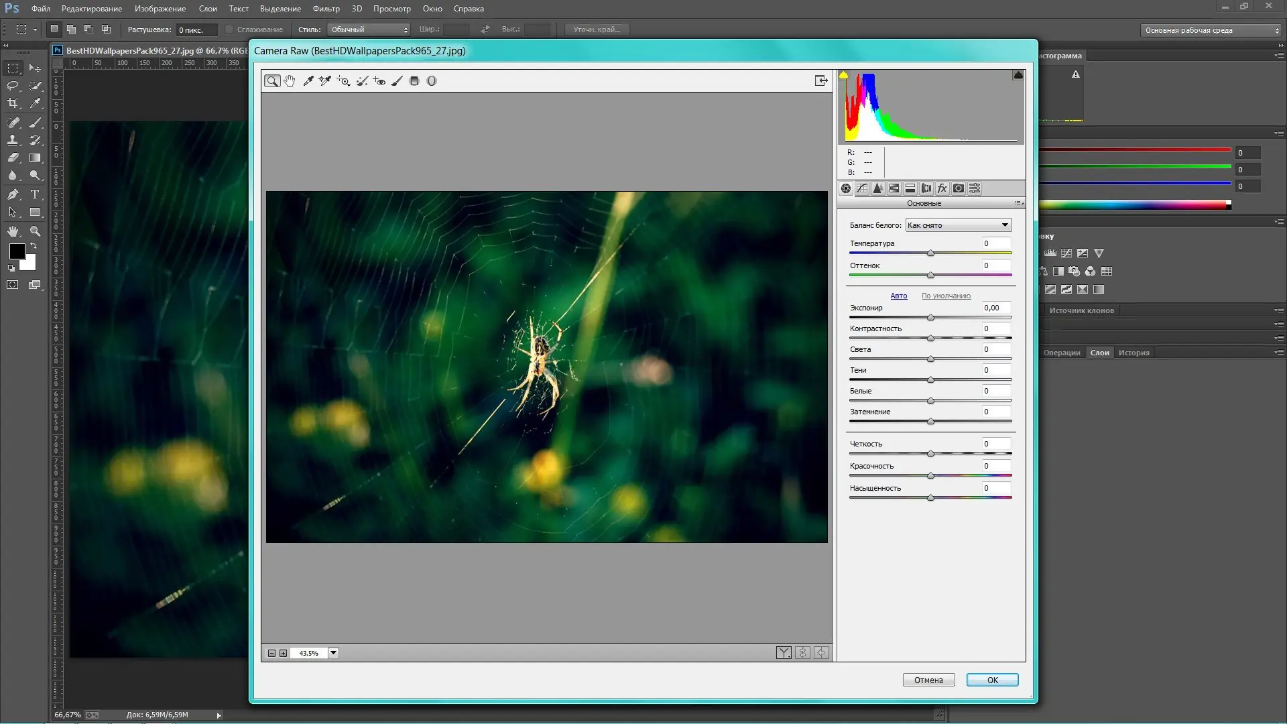Switch to the История tab
The image size is (1287, 724).
(x=1133, y=353)
